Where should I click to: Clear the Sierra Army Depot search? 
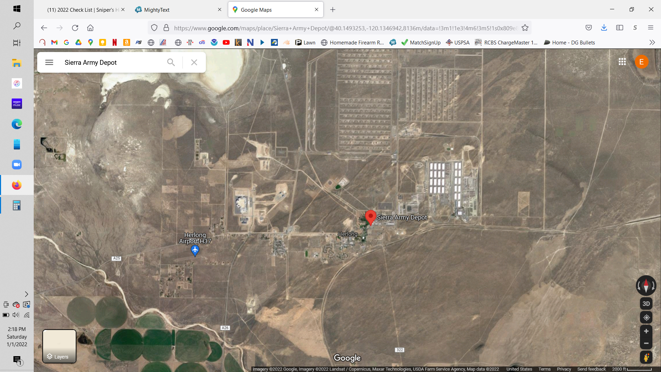pyautogui.click(x=194, y=62)
